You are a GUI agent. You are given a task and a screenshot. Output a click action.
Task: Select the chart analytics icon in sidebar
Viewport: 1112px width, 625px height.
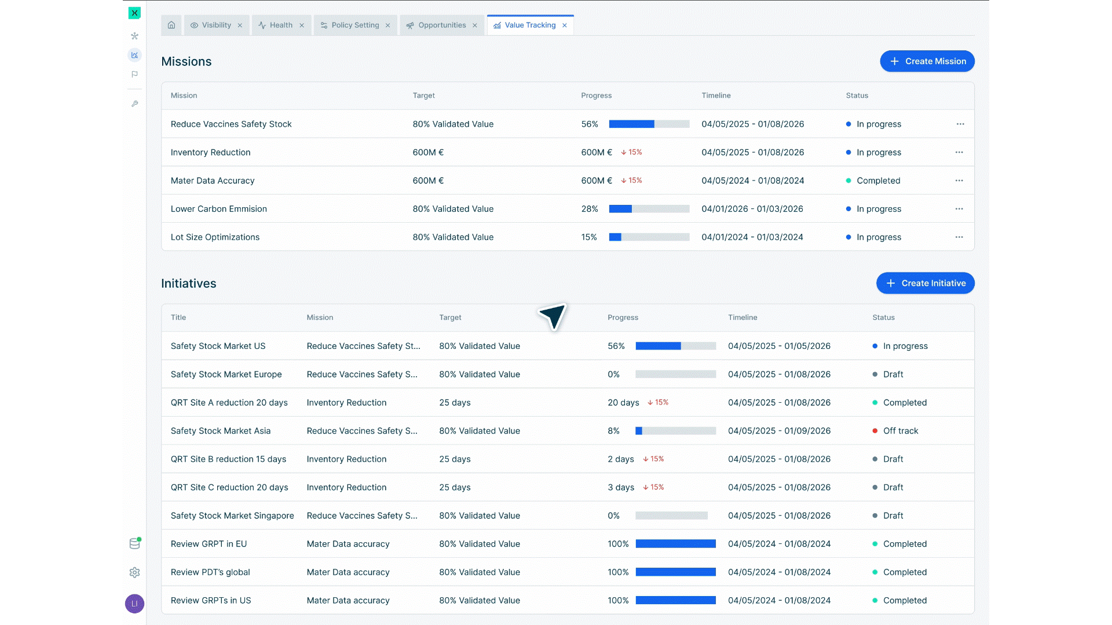tap(134, 55)
